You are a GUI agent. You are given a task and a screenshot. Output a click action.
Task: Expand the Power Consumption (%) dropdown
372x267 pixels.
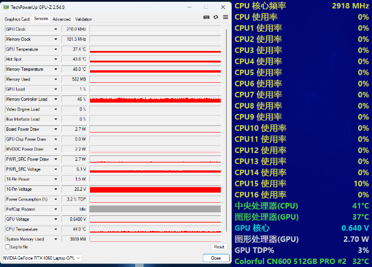pos(56,199)
